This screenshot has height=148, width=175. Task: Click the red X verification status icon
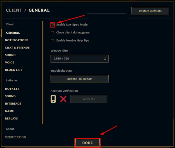pyautogui.click(x=63, y=99)
